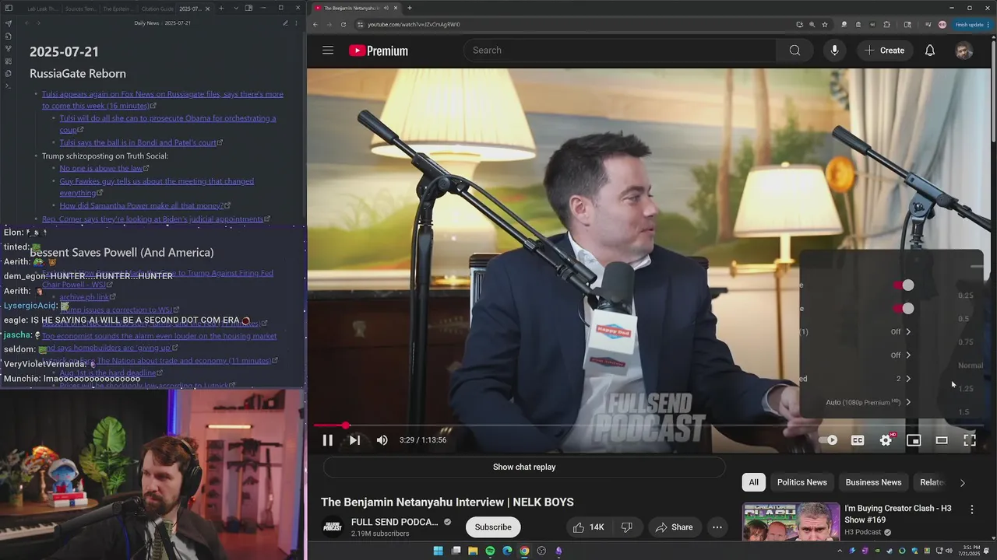Show hidden system tray icons
This screenshot has width=997, height=560.
click(839, 551)
